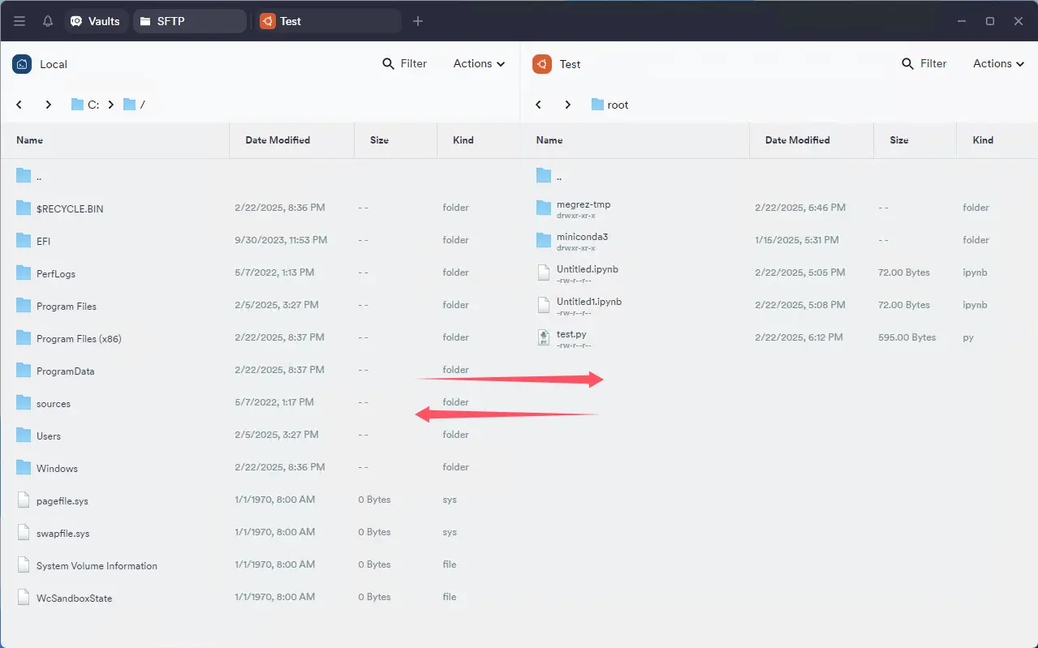Click the notifications bell icon
This screenshot has height=648, width=1038.
48,21
